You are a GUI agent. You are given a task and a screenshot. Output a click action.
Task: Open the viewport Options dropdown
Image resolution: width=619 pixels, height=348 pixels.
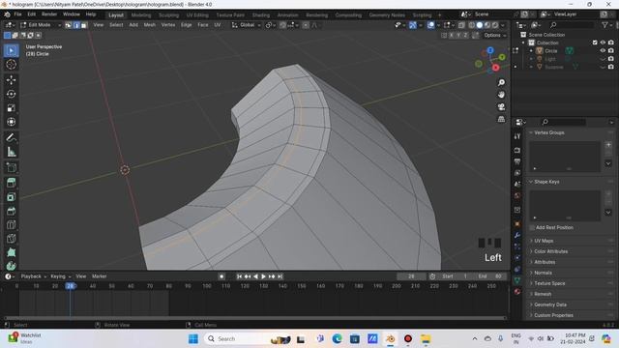point(494,35)
